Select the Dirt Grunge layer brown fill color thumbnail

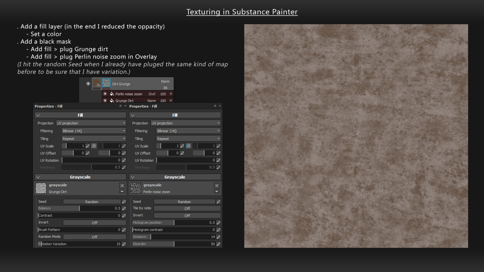tap(97, 83)
